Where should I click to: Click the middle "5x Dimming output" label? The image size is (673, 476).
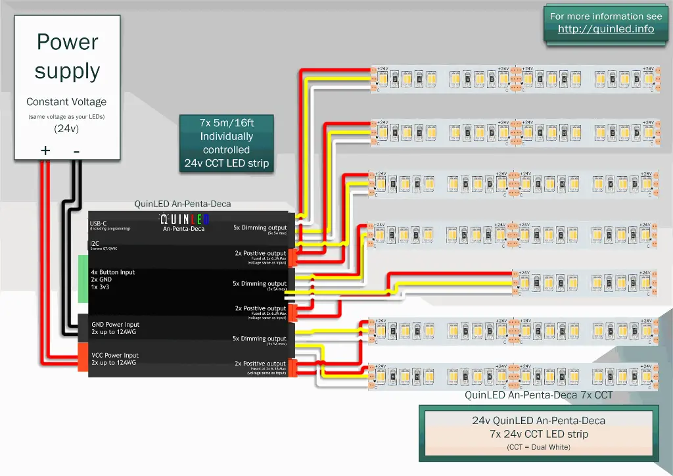tap(260, 283)
